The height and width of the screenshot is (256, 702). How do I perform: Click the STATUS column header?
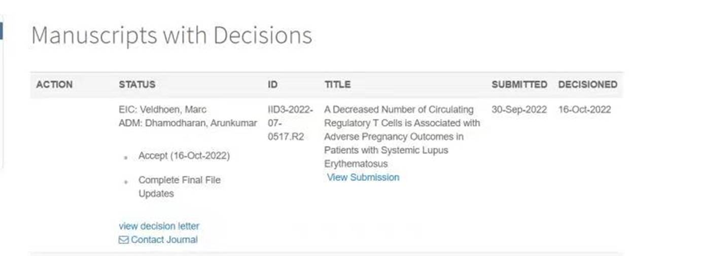point(137,85)
